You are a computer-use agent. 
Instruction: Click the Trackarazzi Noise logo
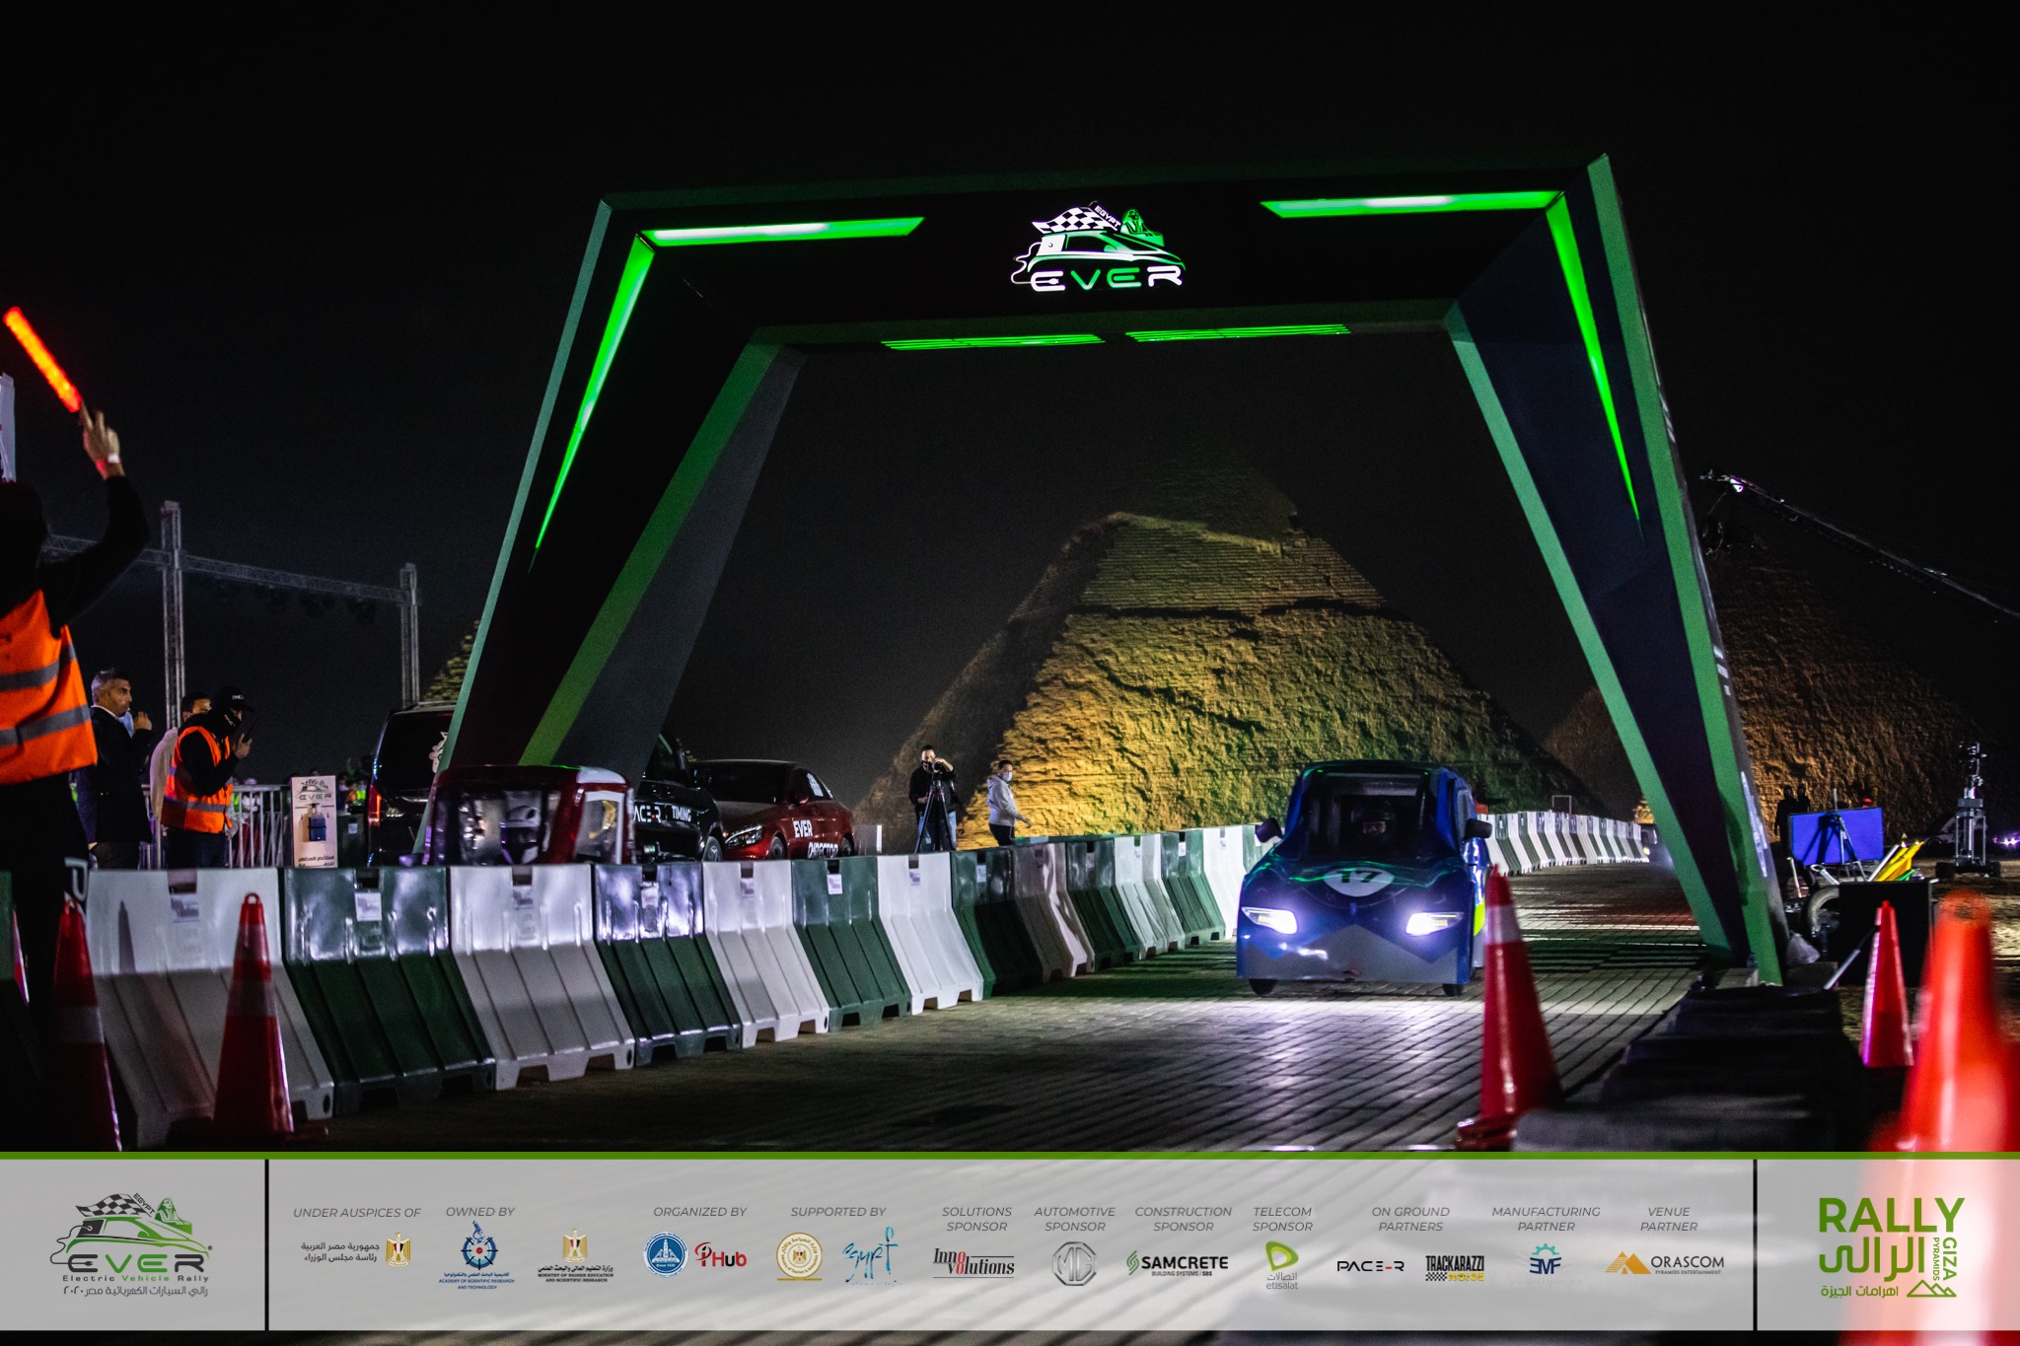click(1455, 1268)
